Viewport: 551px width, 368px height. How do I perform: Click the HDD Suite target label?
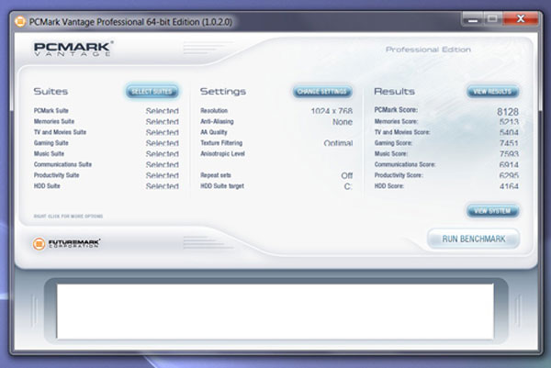point(222,186)
